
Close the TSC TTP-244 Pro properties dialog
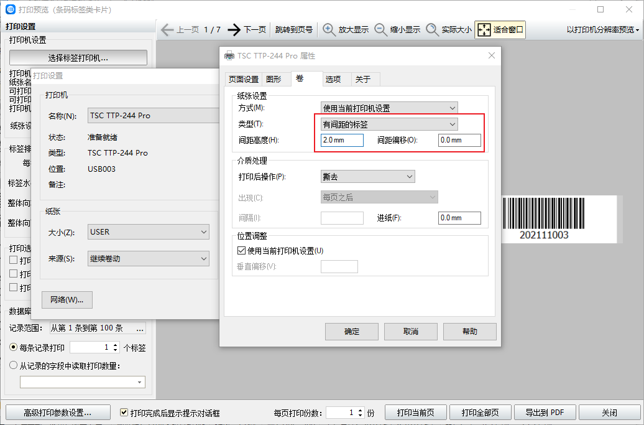[492, 55]
